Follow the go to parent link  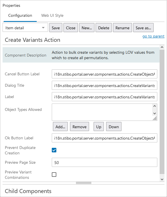tap(153, 36)
